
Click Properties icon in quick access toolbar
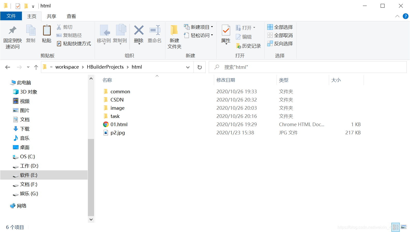tap(18, 6)
